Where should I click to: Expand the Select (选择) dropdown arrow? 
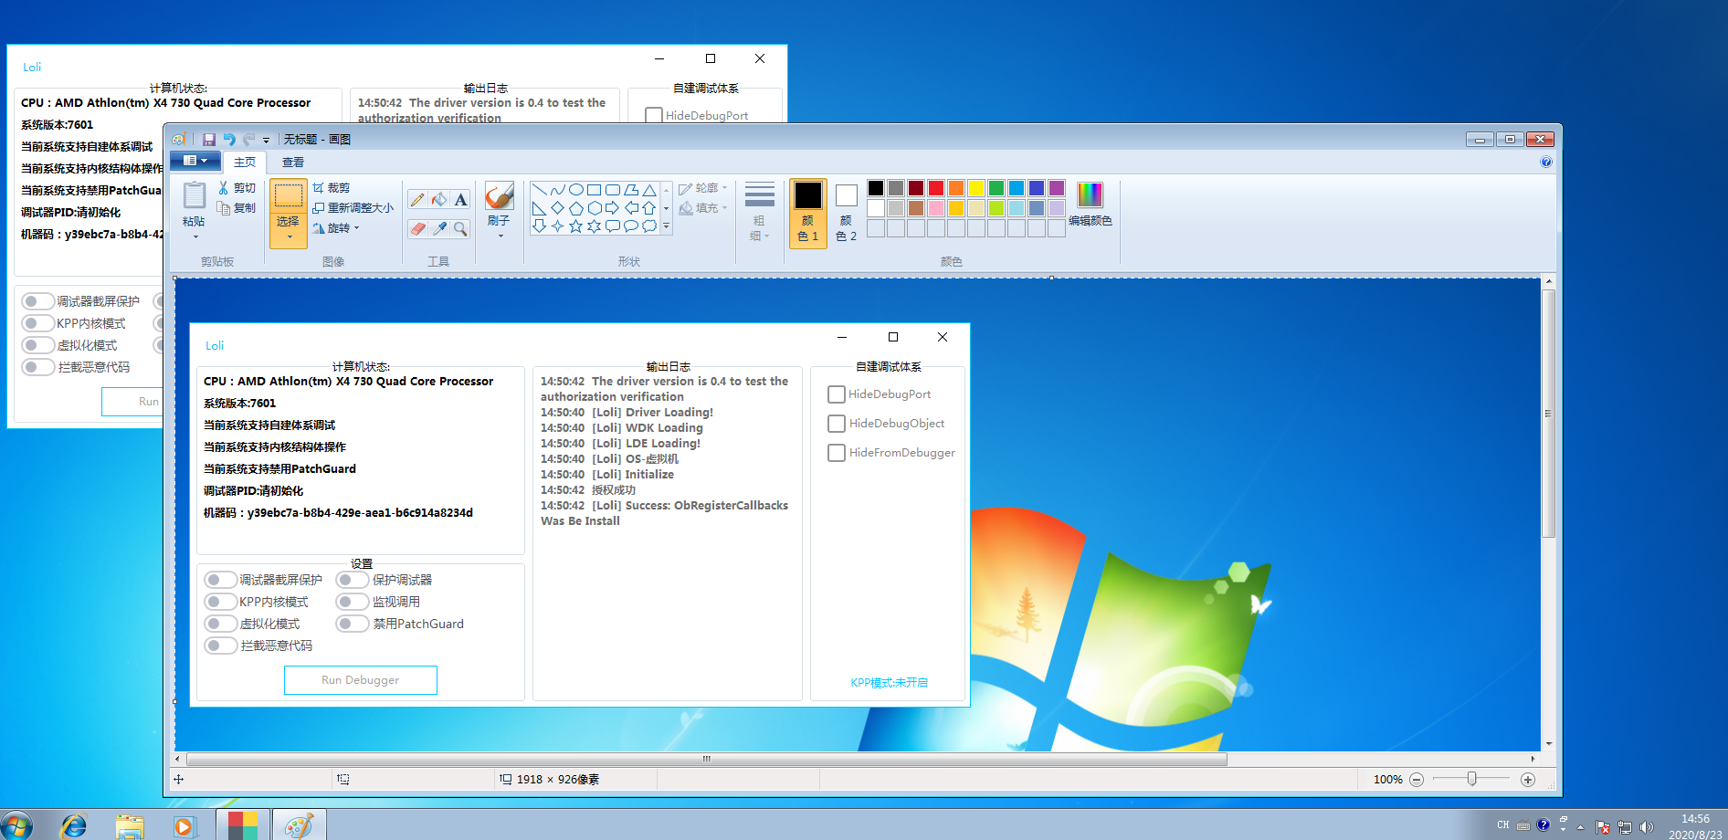289,237
